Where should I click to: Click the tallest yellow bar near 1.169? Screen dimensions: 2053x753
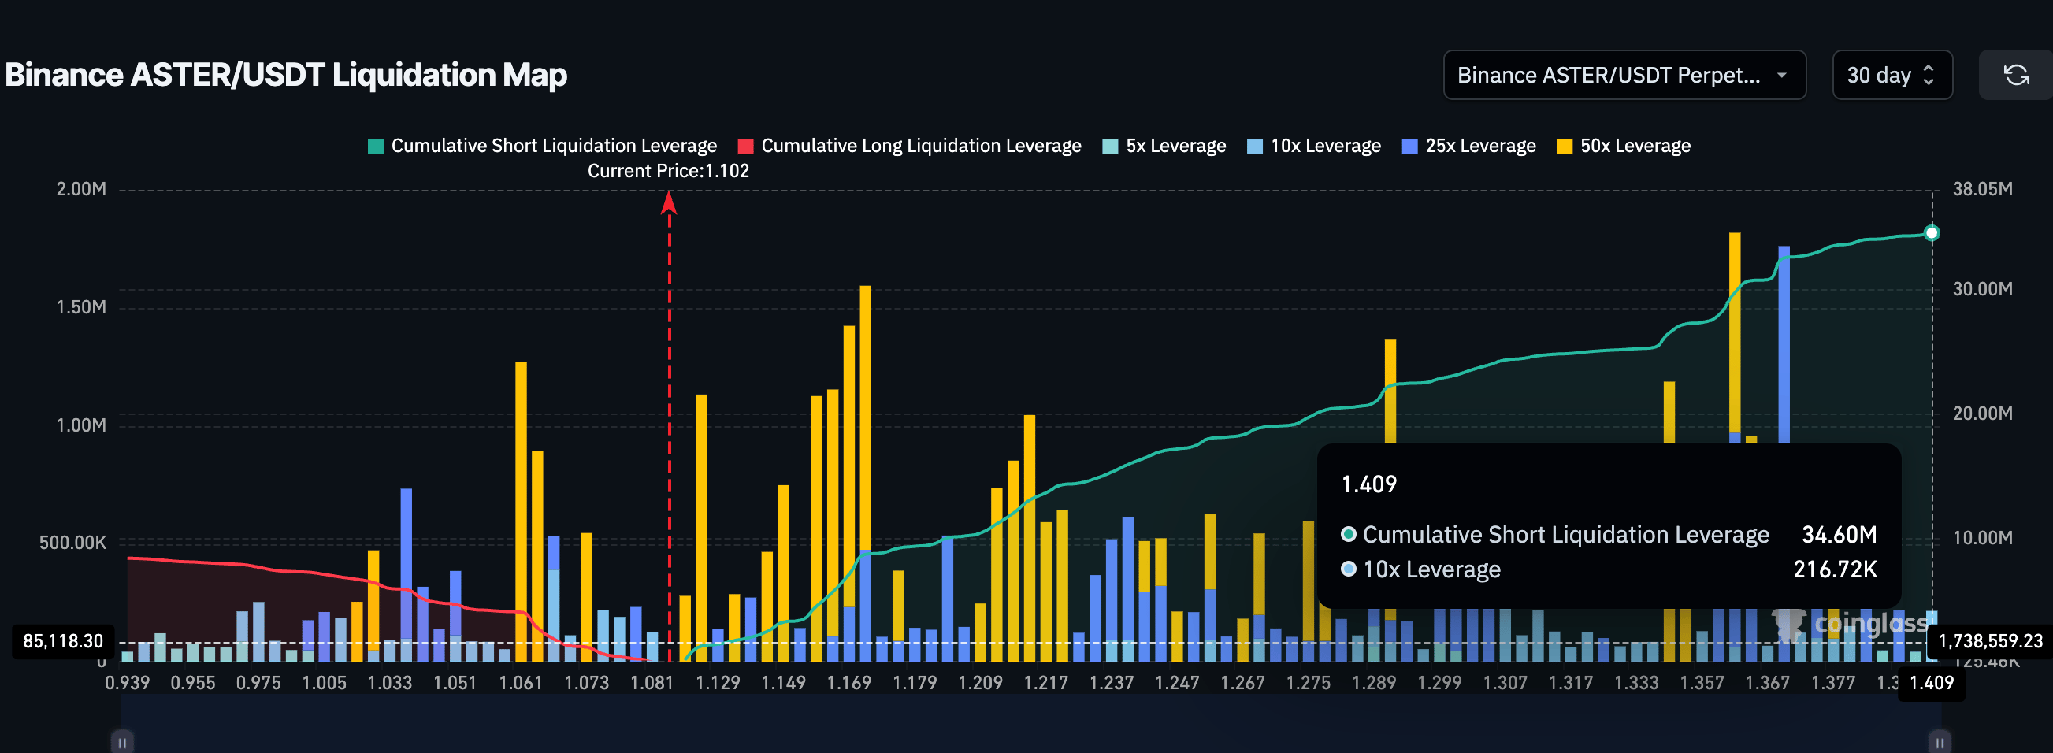(x=866, y=414)
